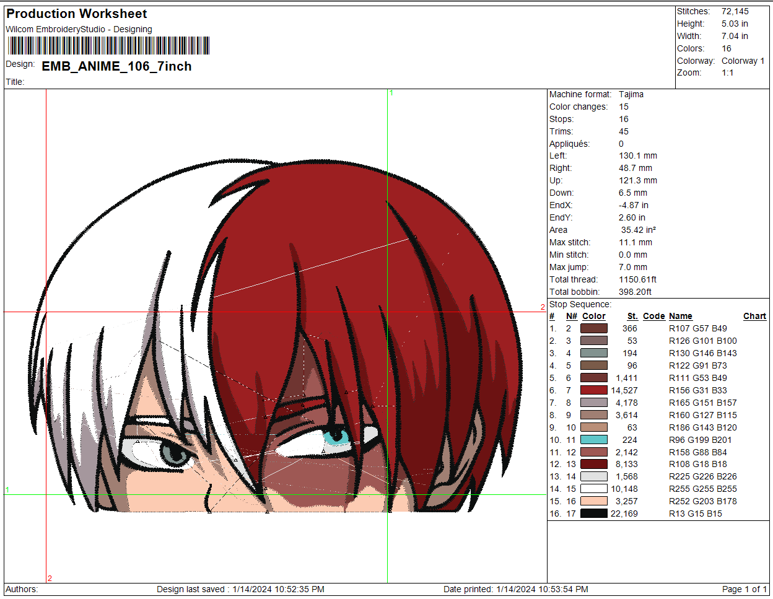773x599 pixels.
Task: Click the barcode under Wilcom EmbroideryStudio
Action: coord(108,46)
